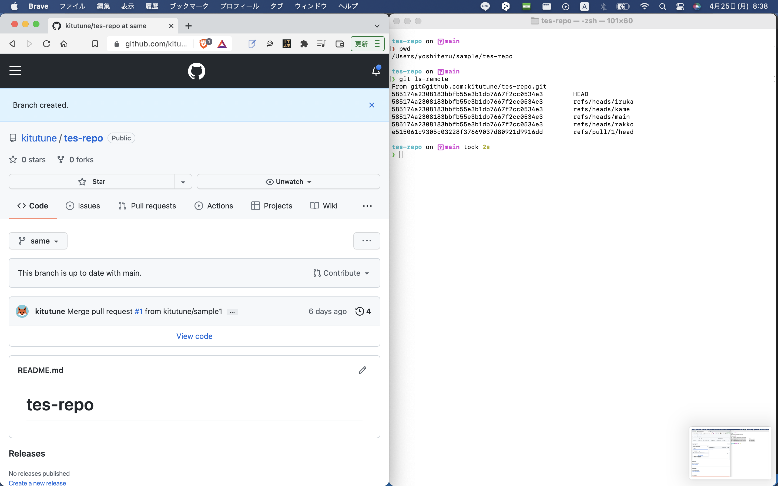Open Brave Rewards with the BAT triangle icon
The image size is (778, 486).
222,44
